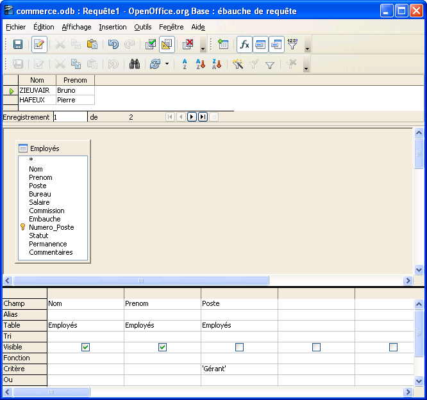Click the Find Record binoculars icon
Screen dimensions: 427x400
coord(135,64)
